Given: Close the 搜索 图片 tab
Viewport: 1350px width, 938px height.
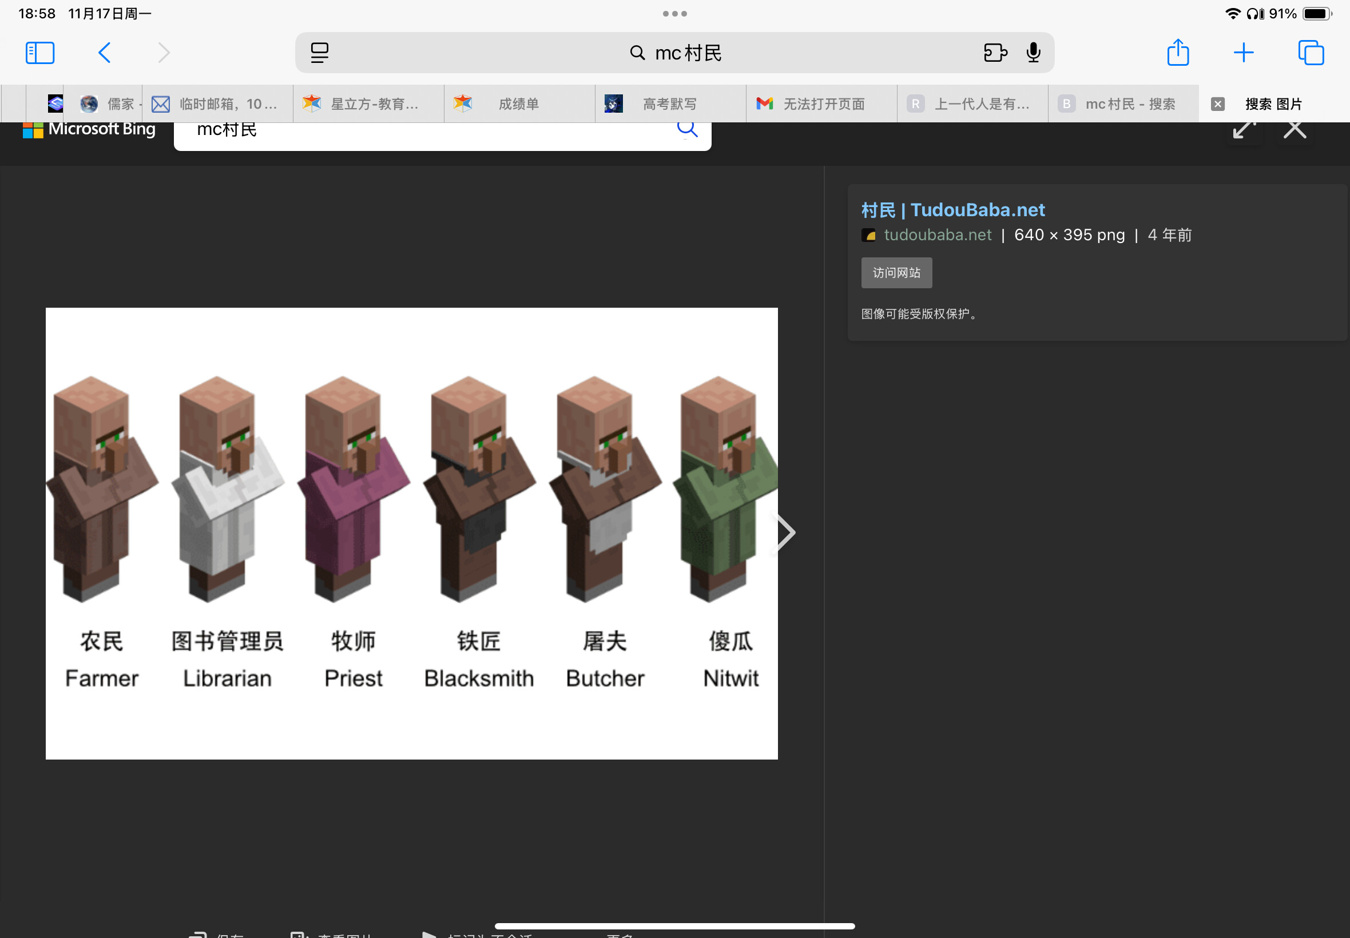Looking at the screenshot, I should click(x=1218, y=104).
